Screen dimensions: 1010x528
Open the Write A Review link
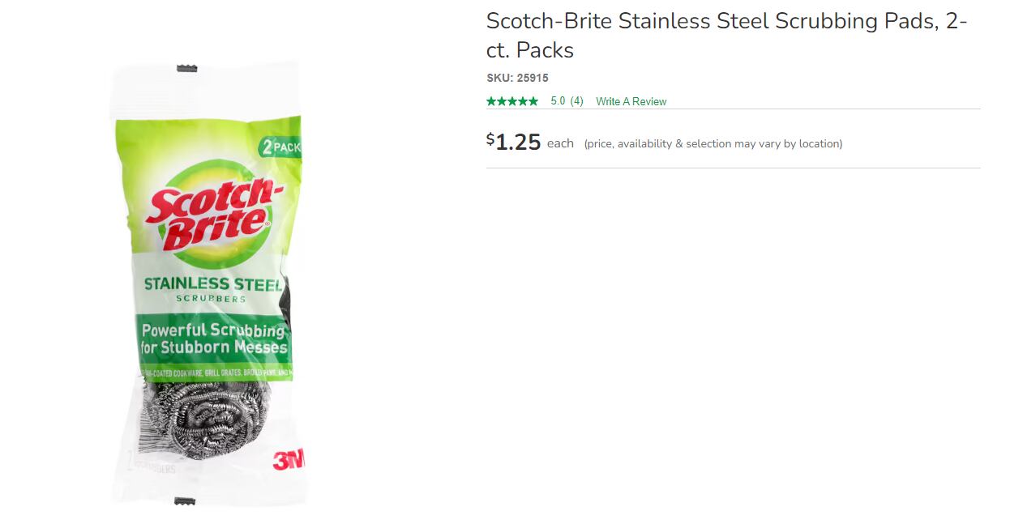click(x=631, y=100)
